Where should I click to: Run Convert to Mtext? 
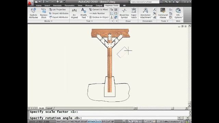point(99,10)
